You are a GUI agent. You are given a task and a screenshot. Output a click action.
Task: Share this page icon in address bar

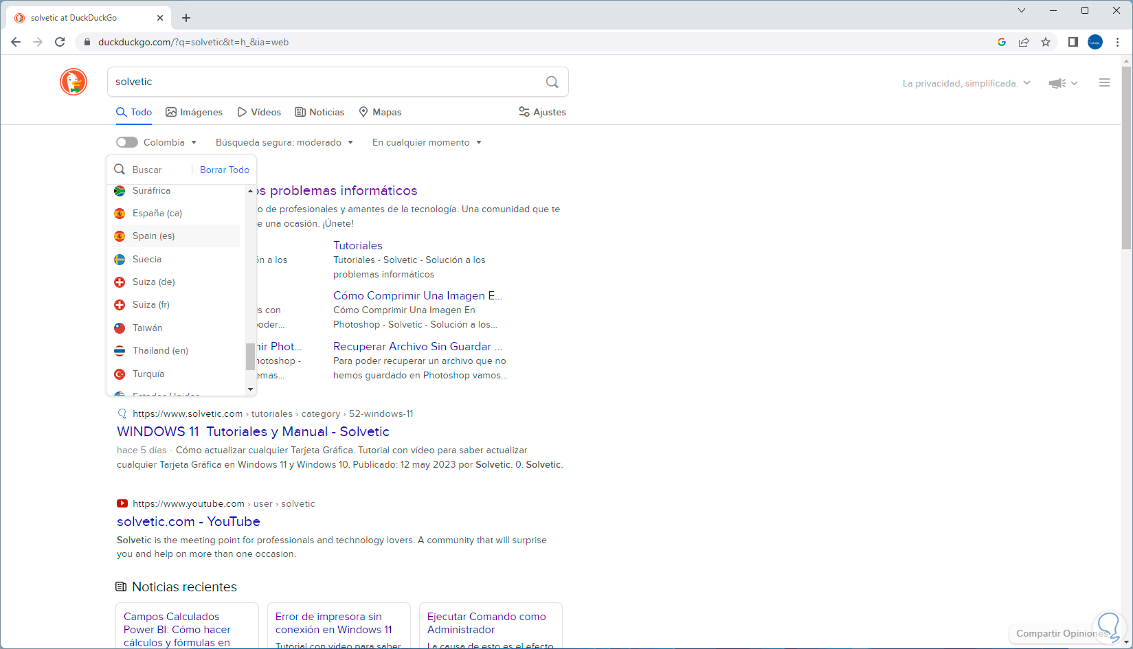[x=1024, y=42]
